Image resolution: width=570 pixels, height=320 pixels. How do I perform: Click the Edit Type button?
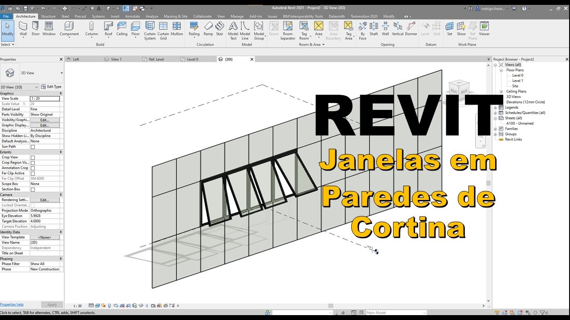52,87
